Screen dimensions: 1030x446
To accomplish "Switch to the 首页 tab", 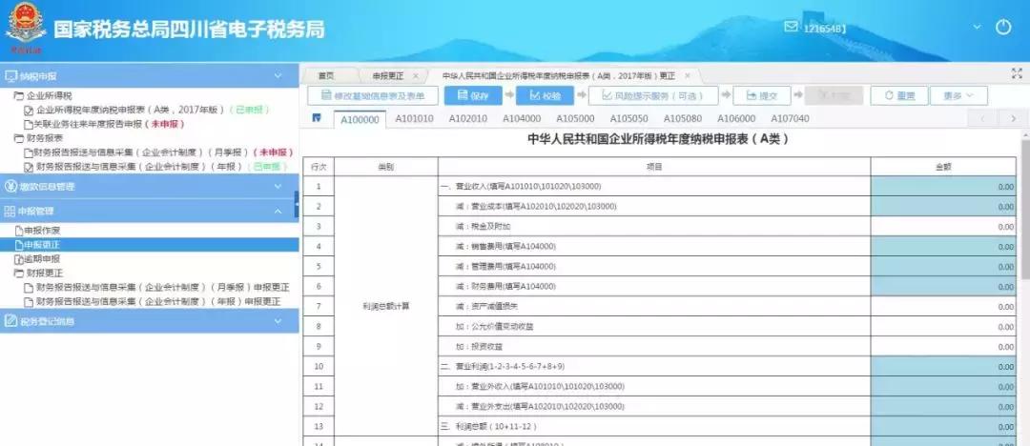I will coord(326,76).
